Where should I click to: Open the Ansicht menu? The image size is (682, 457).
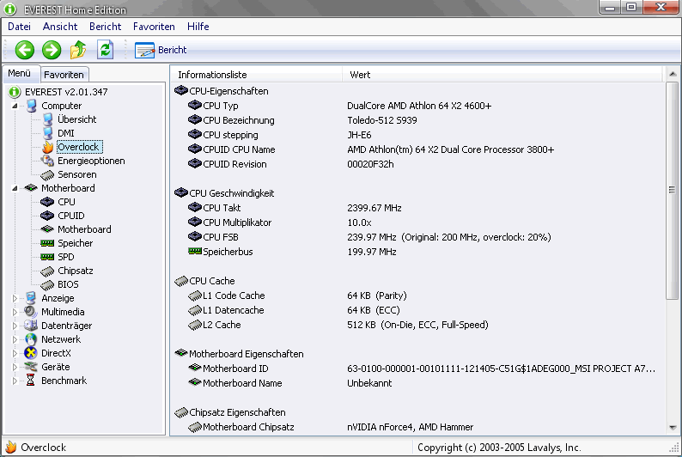point(60,27)
